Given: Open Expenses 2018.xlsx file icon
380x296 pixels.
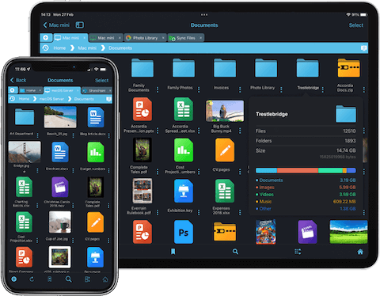Looking at the screenshot, I should pos(225,191).
